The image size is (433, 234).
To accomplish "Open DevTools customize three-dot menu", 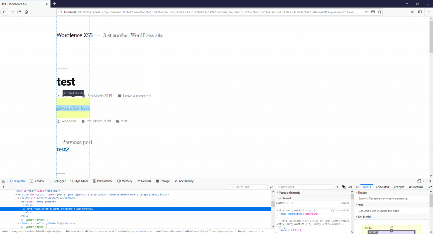I will point(425,181).
